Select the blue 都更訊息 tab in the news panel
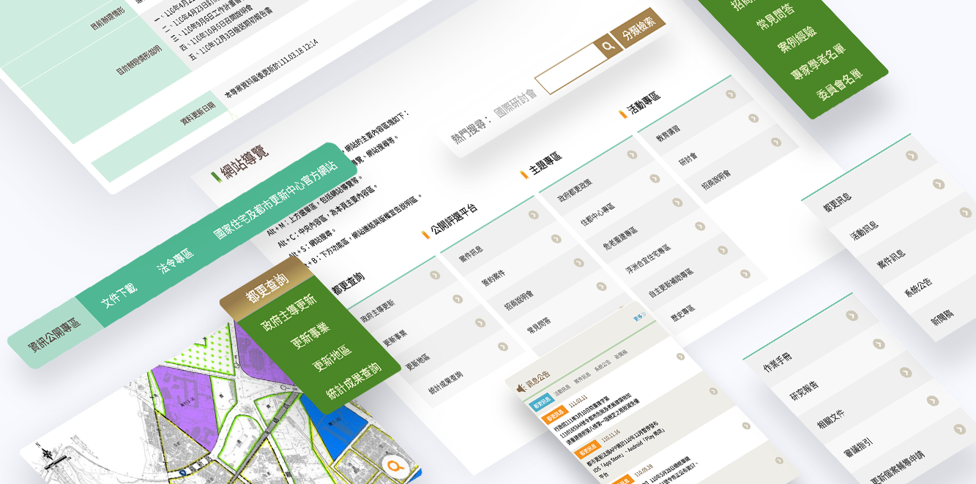Screen dimensions: 976x484 click(540, 401)
